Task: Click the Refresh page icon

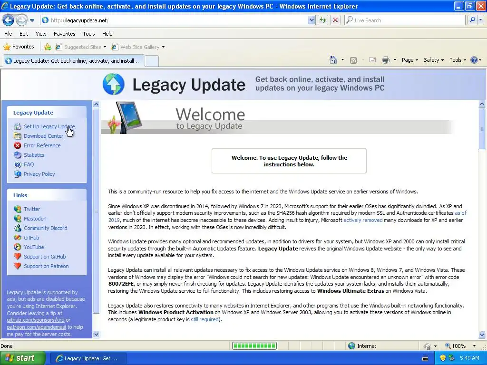Action: tap(323, 20)
